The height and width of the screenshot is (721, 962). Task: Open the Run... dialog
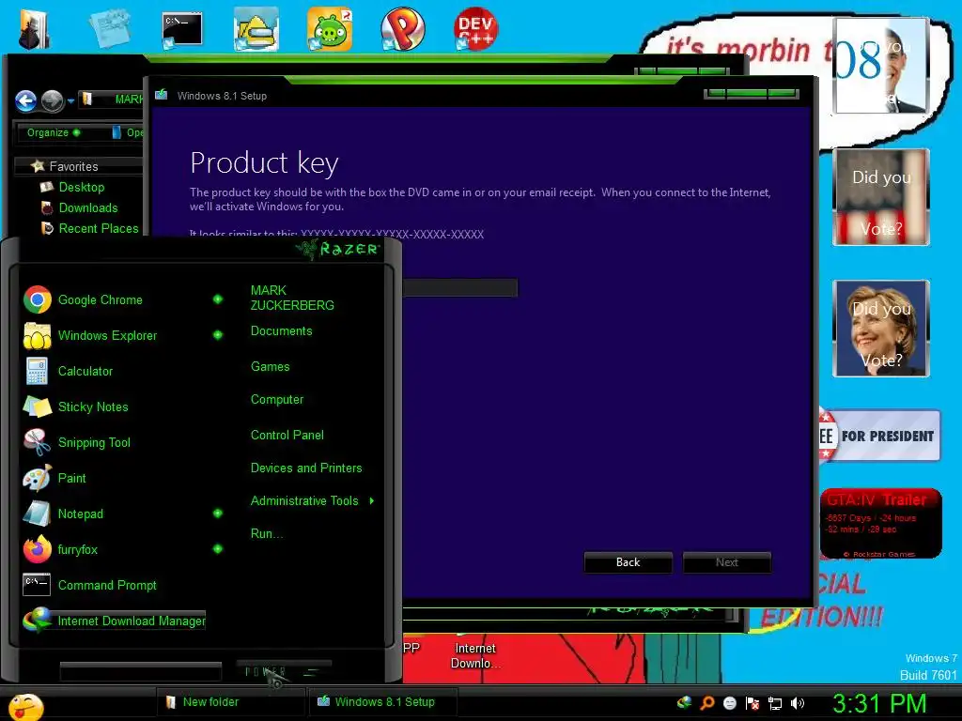266,534
